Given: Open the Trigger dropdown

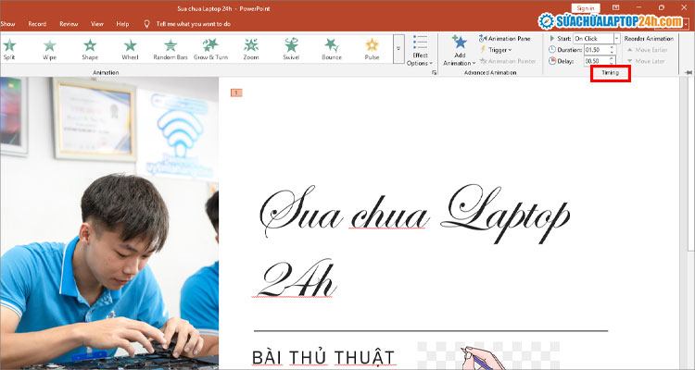Looking at the screenshot, I should [x=496, y=50].
